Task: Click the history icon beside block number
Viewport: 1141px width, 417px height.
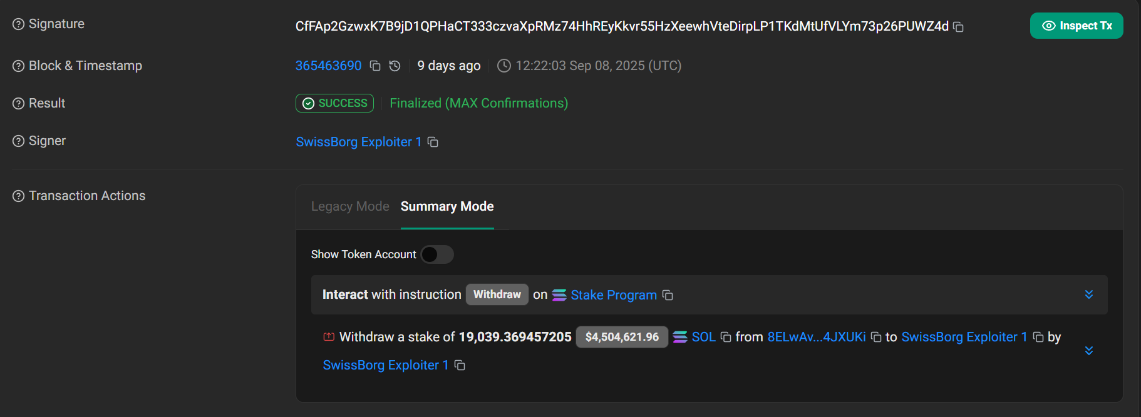Action: pos(395,66)
